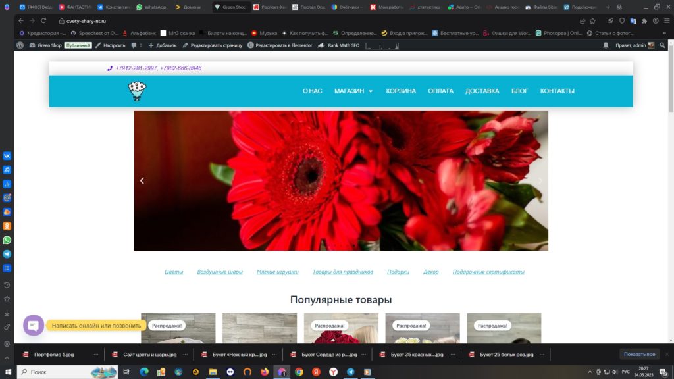Open the КОРЗИНА menu item
This screenshot has height=379, width=674.
tap(401, 91)
